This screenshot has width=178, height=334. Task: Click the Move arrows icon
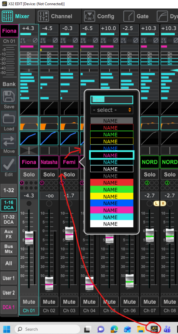click(x=9, y=141)
